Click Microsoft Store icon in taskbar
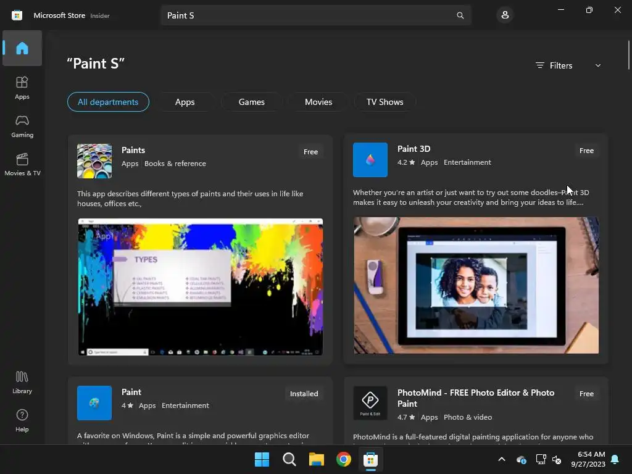632x474 pixels. tap(370, 459)
